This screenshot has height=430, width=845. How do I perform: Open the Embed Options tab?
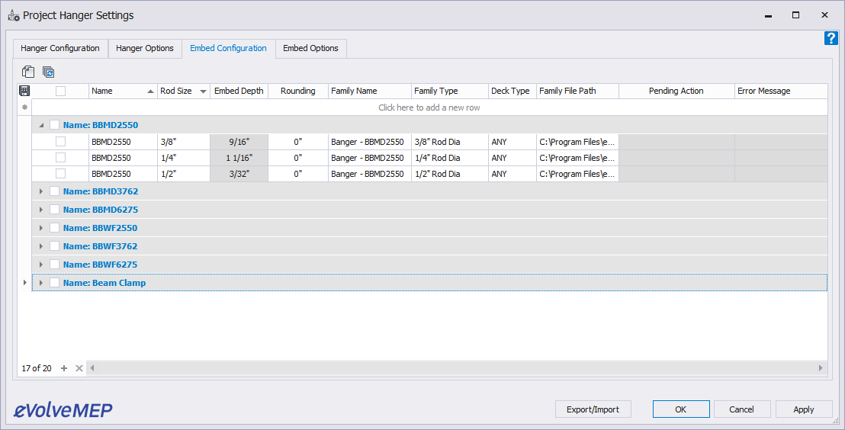click(311, 48)
